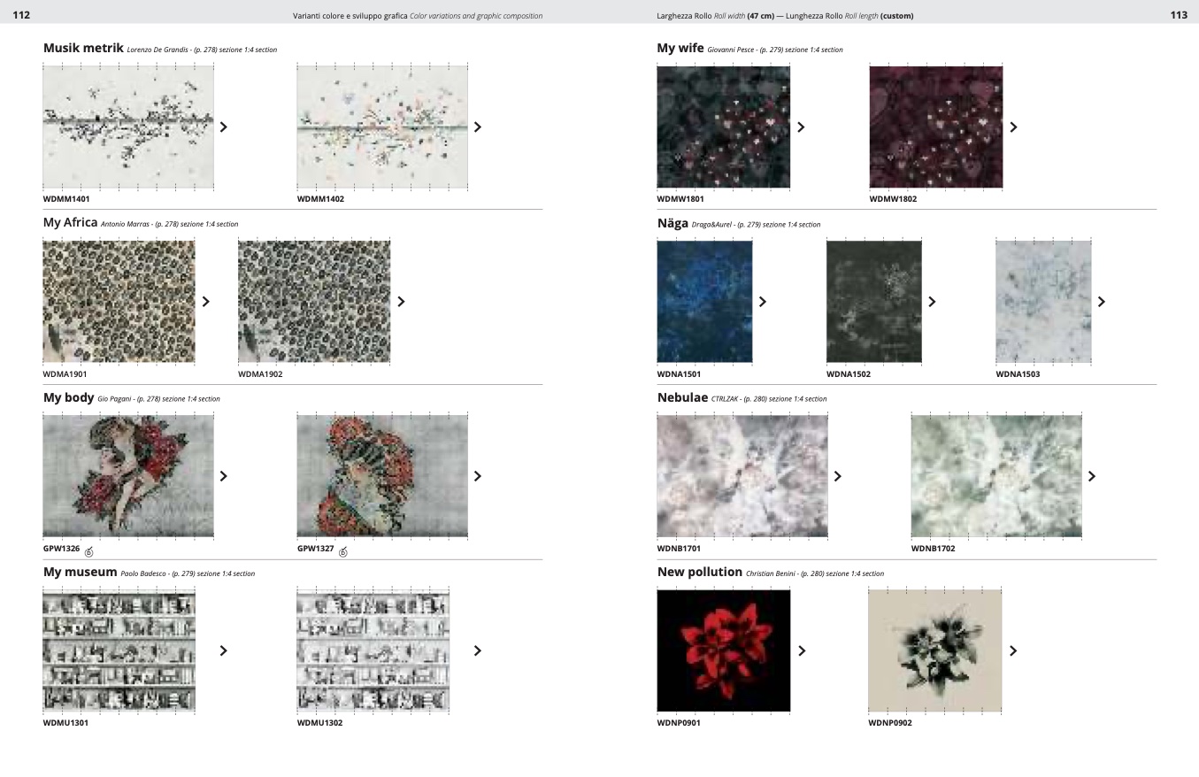1199x777 pixels.
Task: Click the small round symbol next to GPW1327
Action: 343,551
